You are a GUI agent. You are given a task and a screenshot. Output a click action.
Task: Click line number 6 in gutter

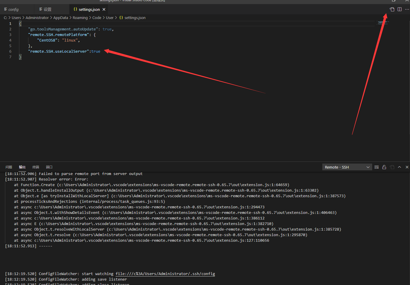[10, 51]
